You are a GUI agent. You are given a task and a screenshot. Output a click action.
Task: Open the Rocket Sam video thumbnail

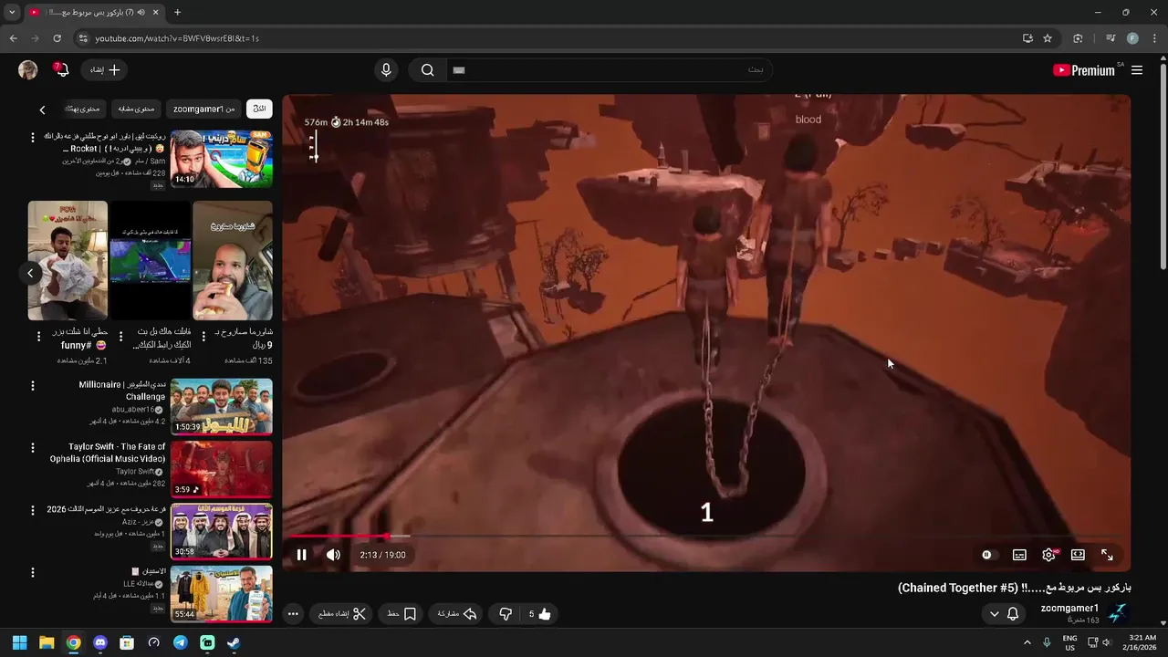click(221, 158)
